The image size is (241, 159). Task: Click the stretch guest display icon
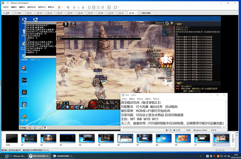[115, 7]
